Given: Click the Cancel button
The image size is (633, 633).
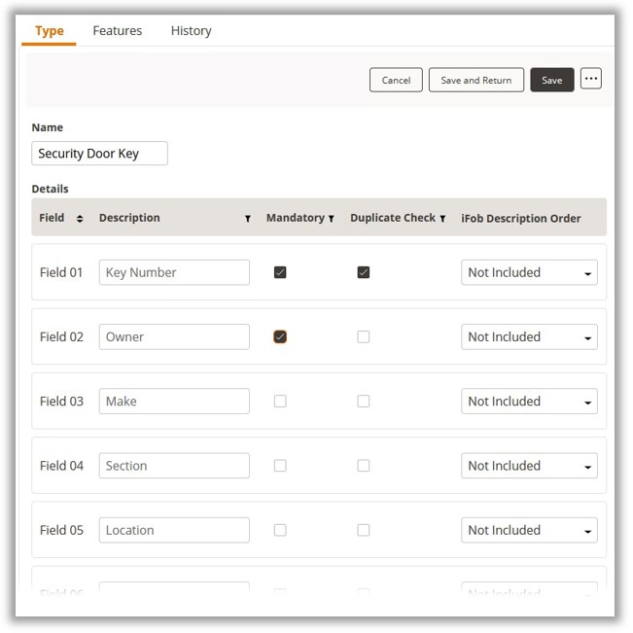Looking at the screenshot, I should click(396, 80).
